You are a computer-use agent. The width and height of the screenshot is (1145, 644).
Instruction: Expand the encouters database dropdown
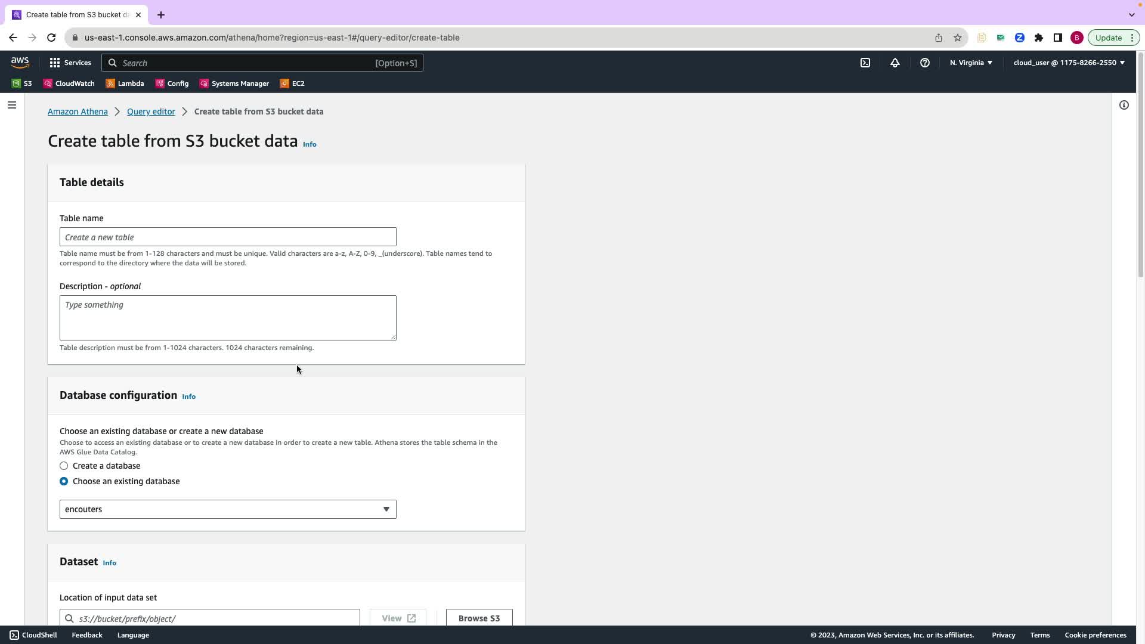tap(228, 509)
